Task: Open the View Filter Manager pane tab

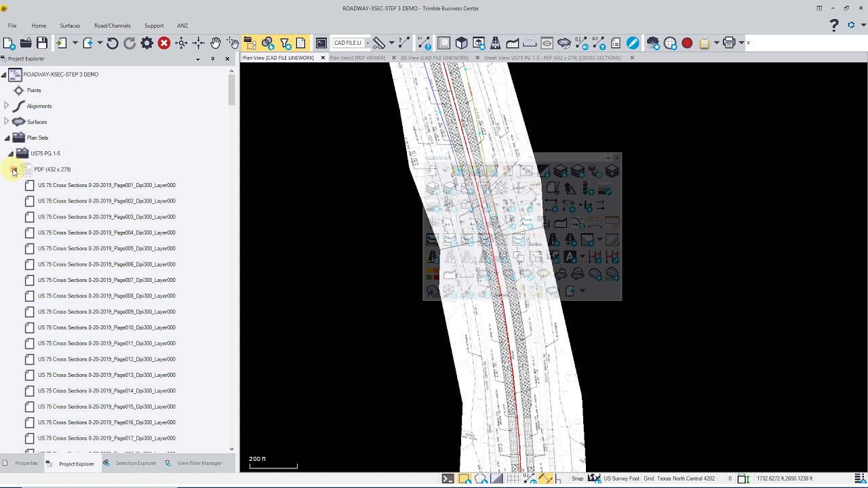Action: click(194, 464)
